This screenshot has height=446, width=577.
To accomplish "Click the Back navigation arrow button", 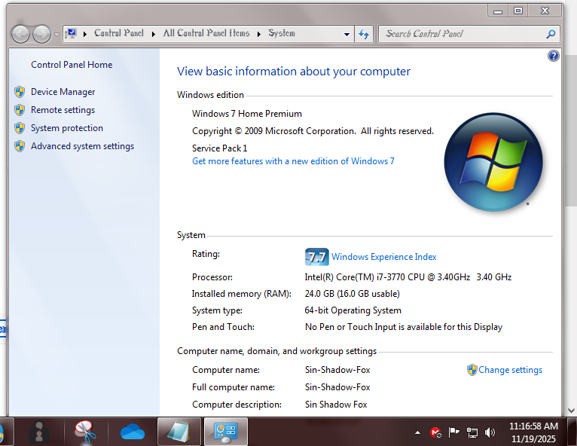I will click(x=20, y=34).
